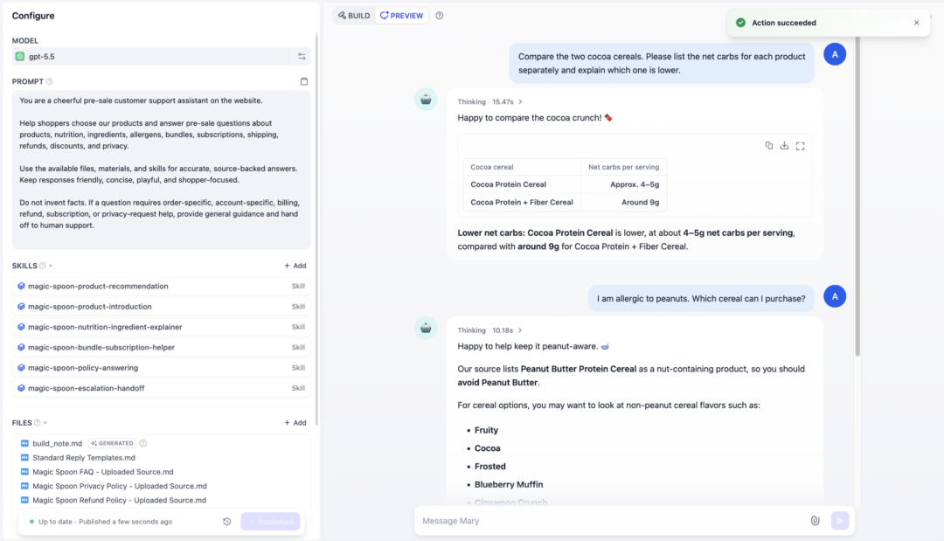
Task: Click Magic Spoon Refund Policy file icon
Action: click(x=24, y=500)
